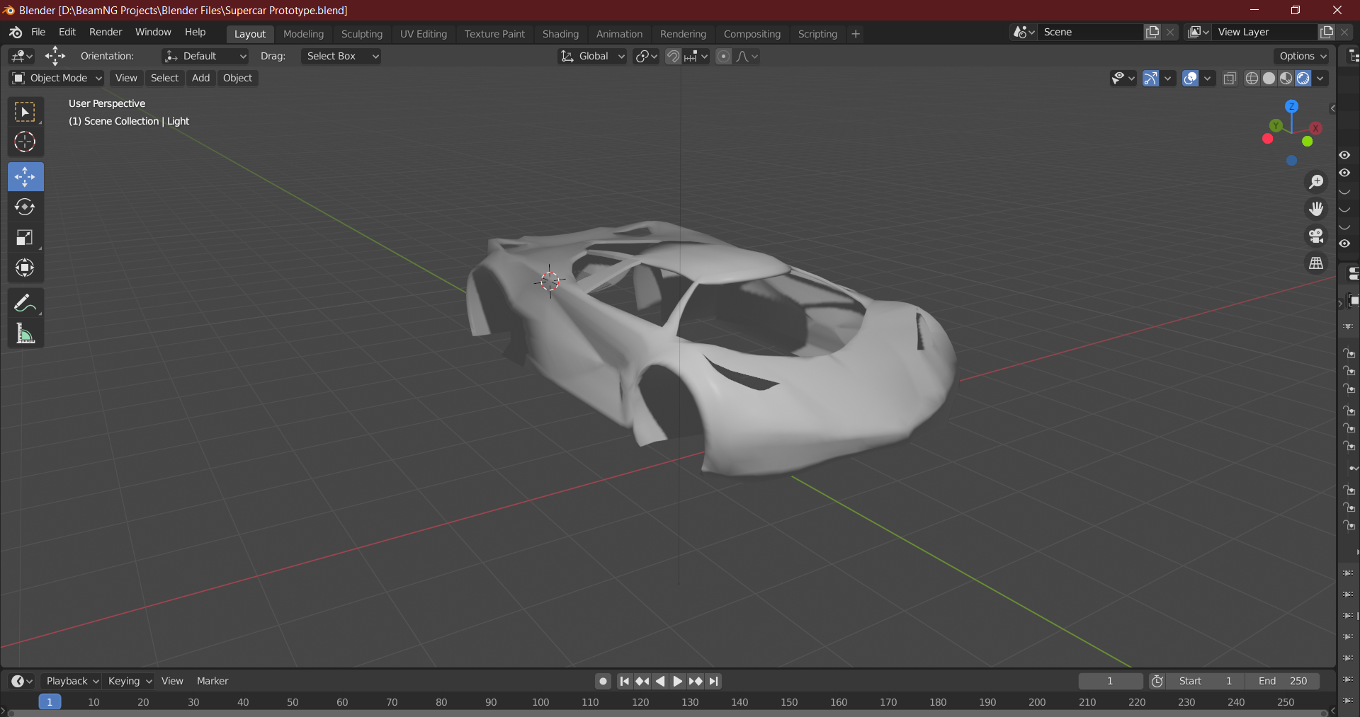Toggle proportional editing

coord(723,56)
